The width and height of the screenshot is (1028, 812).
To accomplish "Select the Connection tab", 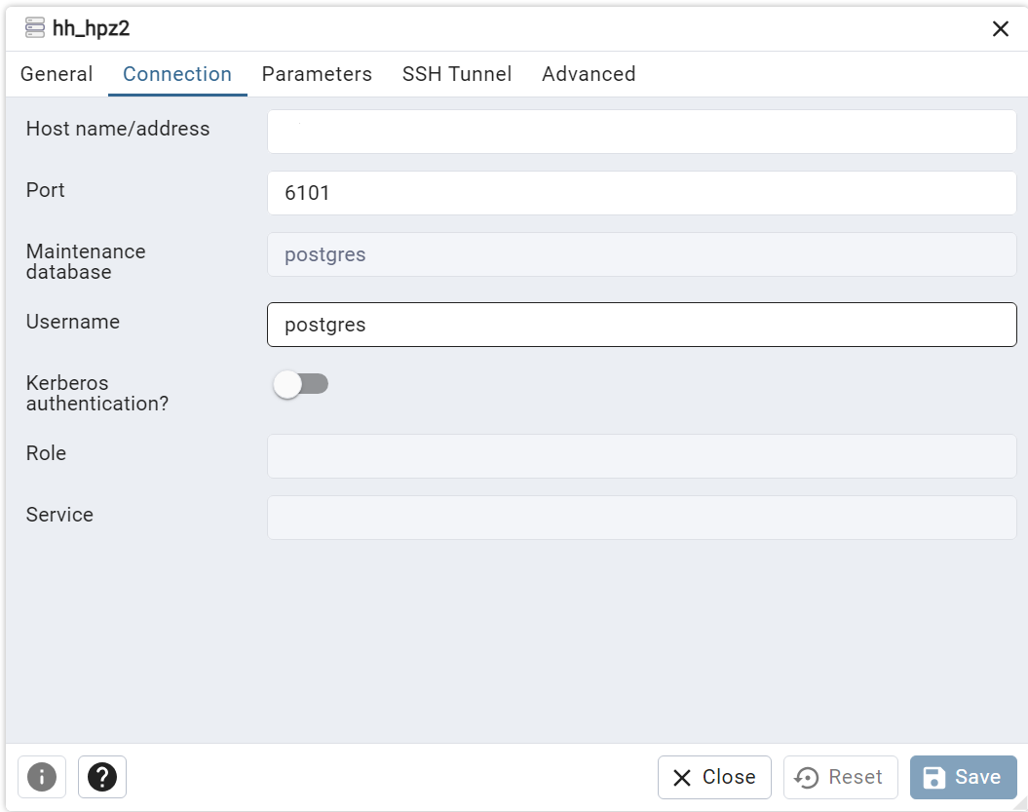I will [177, 74].
